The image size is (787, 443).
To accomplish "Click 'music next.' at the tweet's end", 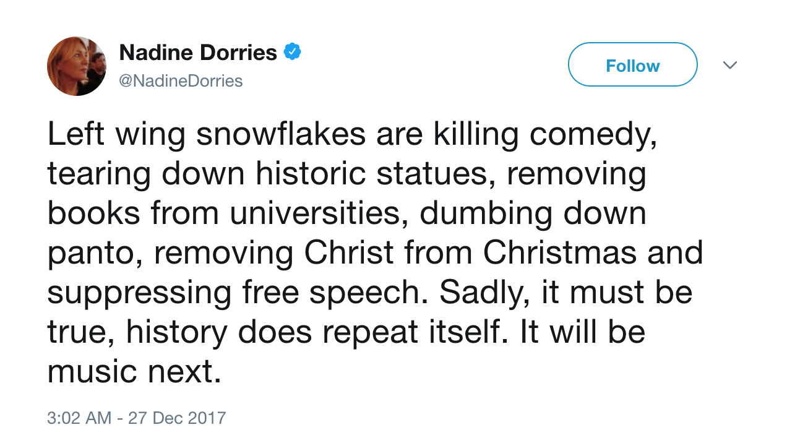I will coord(134,371).
